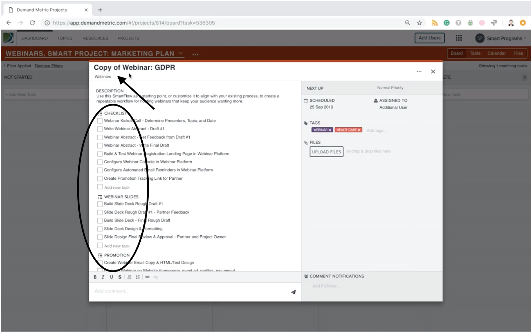
Task: Change the Additional User assignee
Action: 393,108
